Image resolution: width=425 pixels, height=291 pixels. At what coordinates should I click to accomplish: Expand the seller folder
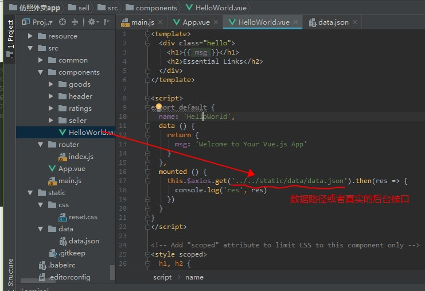50,121
